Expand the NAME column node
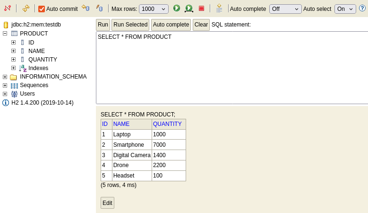Screen dimensions: 368x213 [13, 51]
